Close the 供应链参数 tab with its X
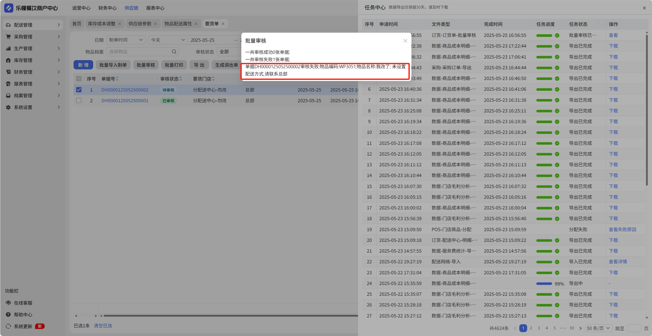Screen dimensions: 652x336 pyautogui.click(x=155, y=24)
